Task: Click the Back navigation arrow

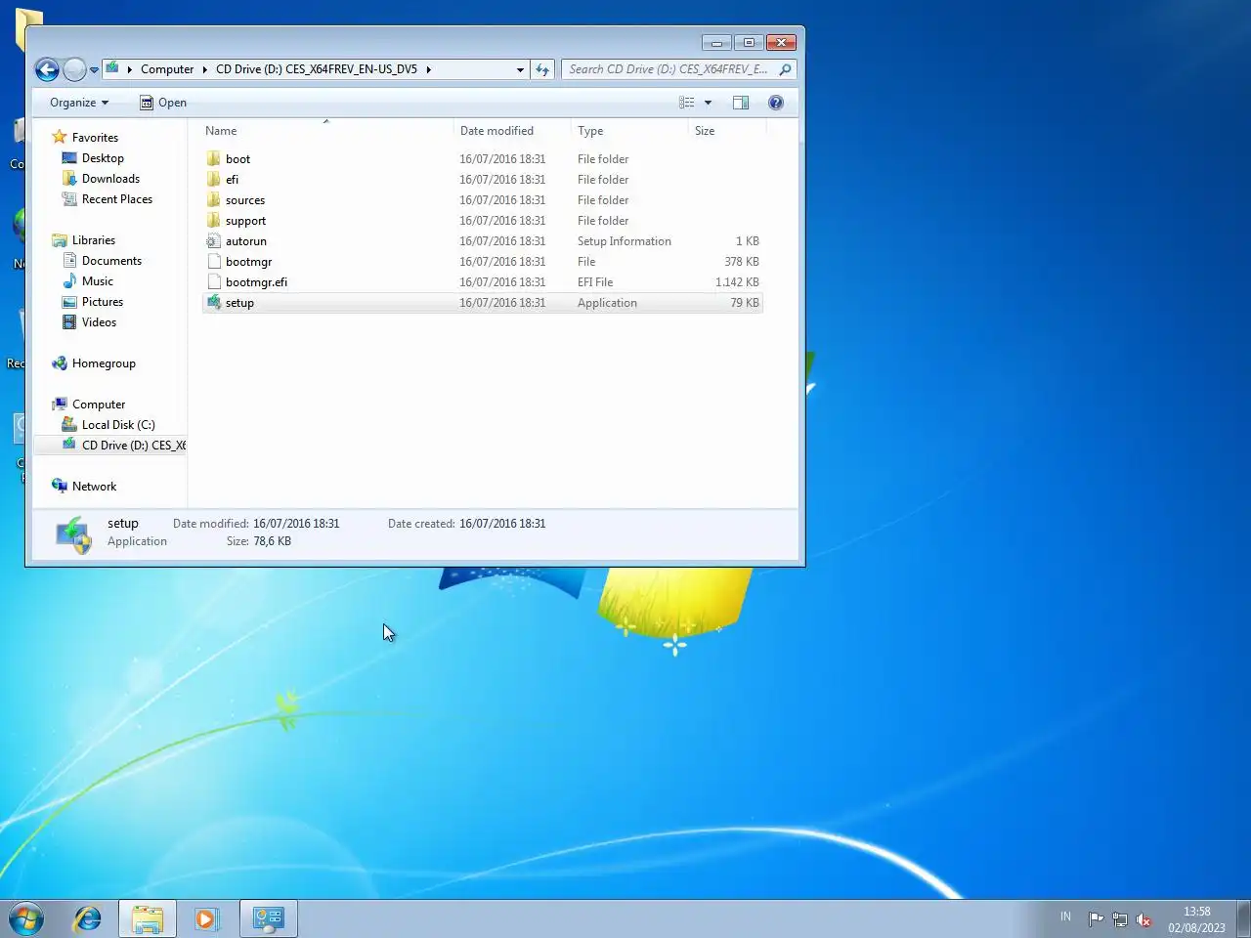Action: tap(47, 69)
